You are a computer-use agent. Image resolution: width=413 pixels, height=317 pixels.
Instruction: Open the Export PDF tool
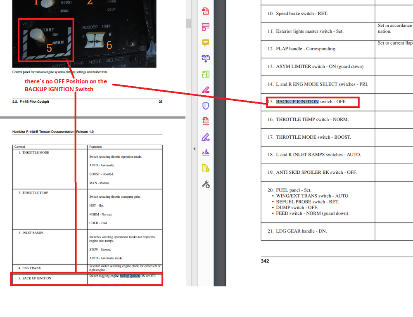point(205,121)
